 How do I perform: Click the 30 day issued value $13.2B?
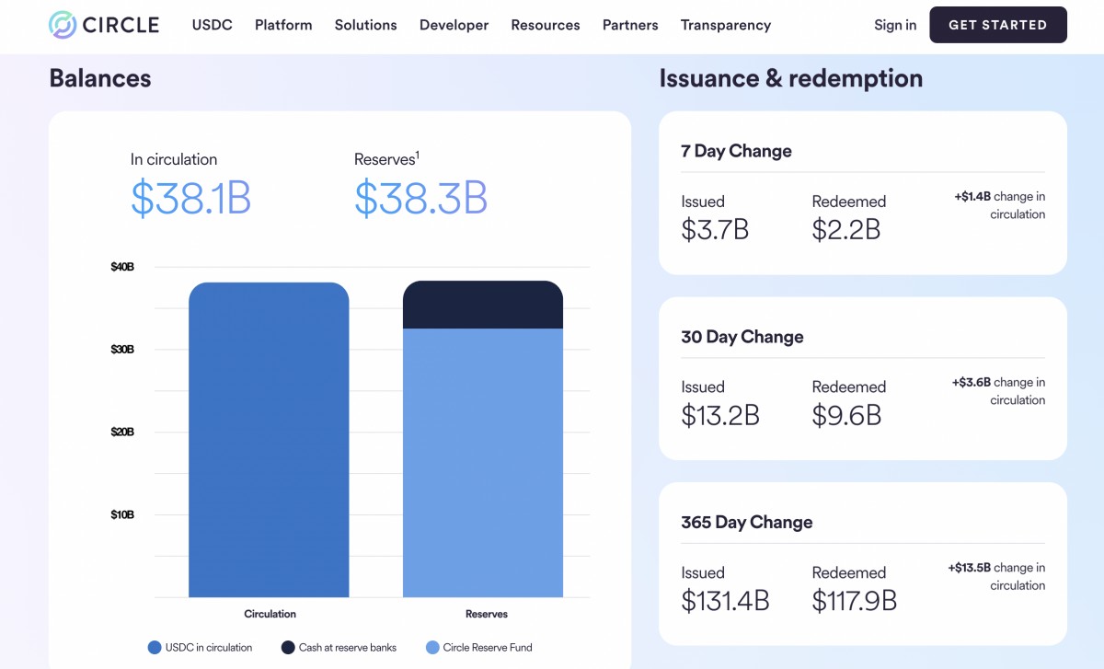[720, 415]
